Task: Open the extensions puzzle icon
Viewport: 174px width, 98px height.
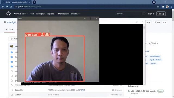Action: coord(163,7)
